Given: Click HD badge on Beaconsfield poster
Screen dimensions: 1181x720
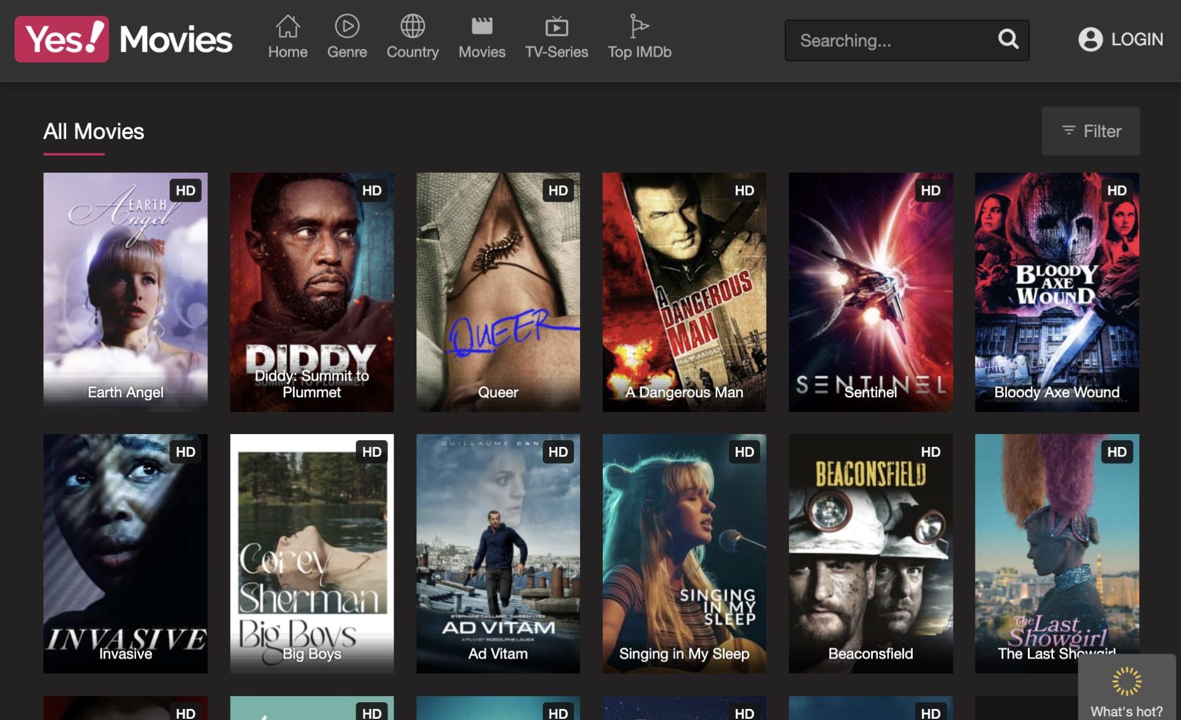Looking at the screenshot, I should tap(931, 452).
